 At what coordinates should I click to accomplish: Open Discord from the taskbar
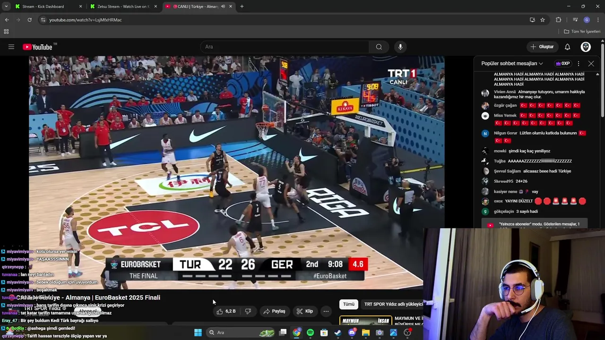coord(352,332)
